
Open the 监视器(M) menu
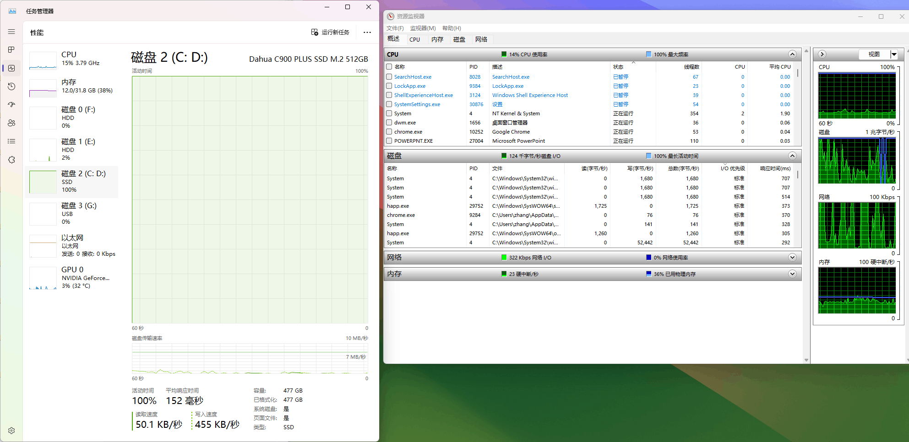click(423, 28)
